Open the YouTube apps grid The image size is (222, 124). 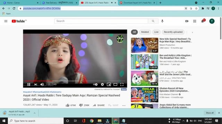coord(195,21)
